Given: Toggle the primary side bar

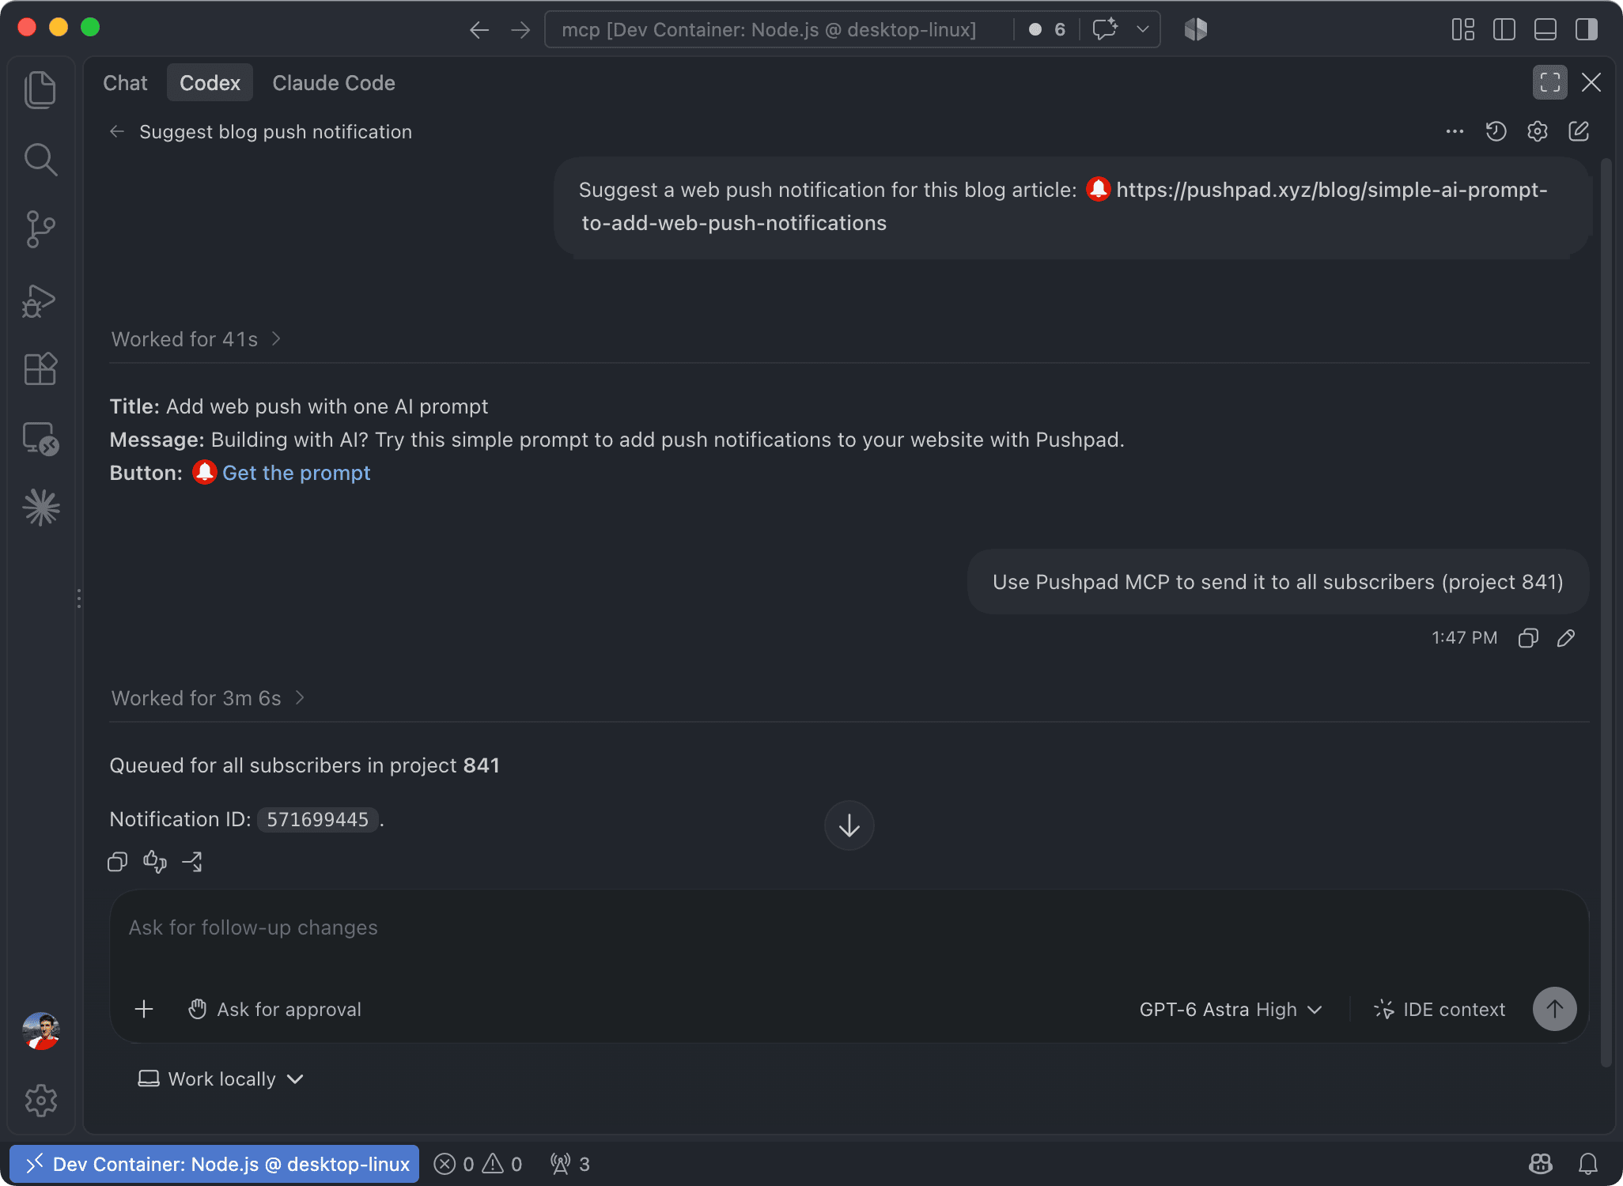Looking at the screenshot, I should pos(1504,30).
